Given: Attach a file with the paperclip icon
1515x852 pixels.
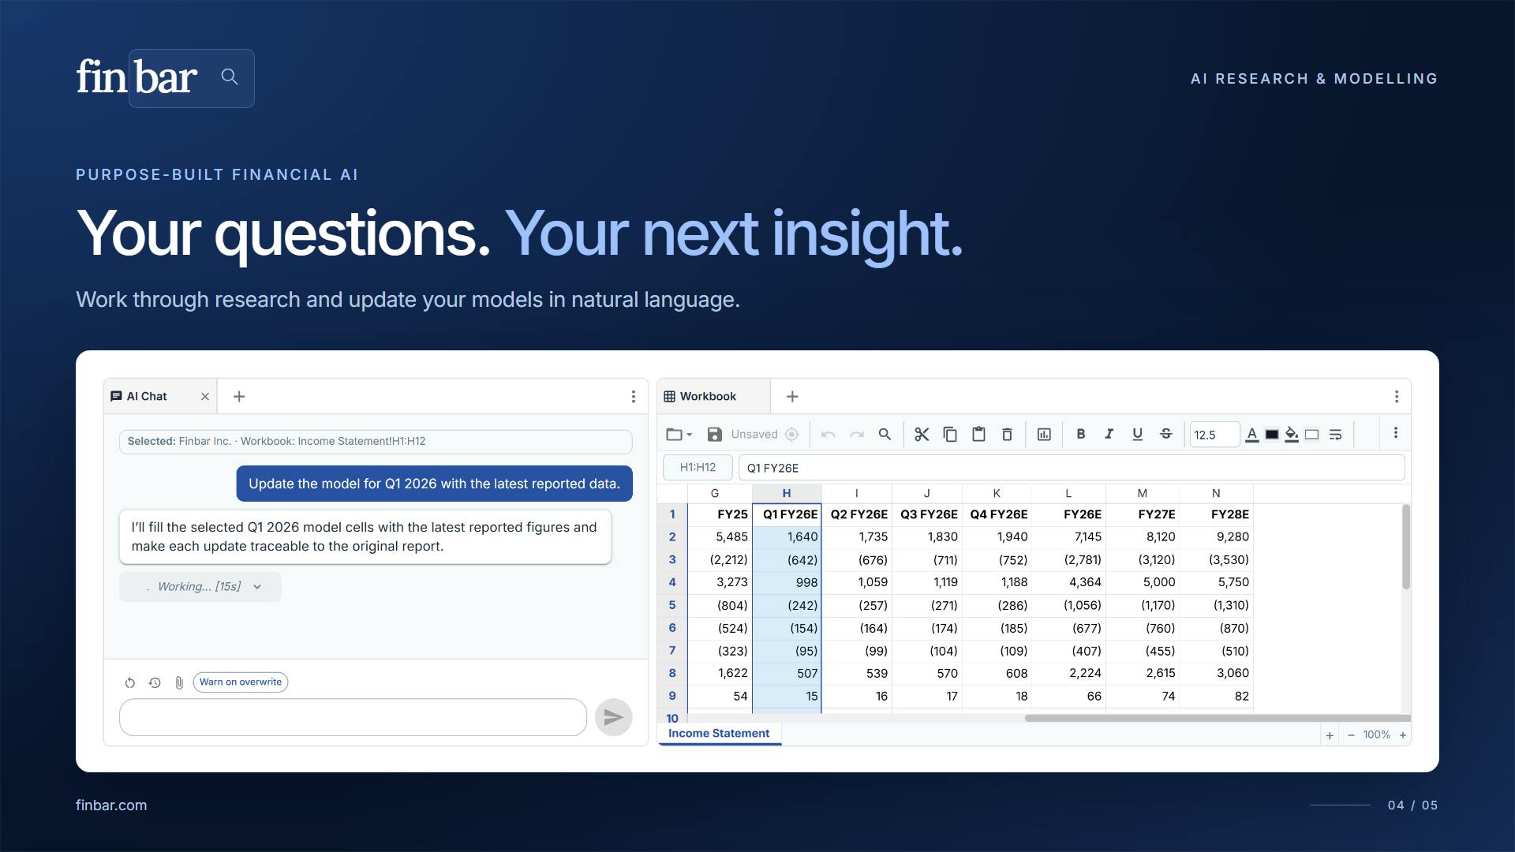Looking at the screenshot, I should coord(179,683).
